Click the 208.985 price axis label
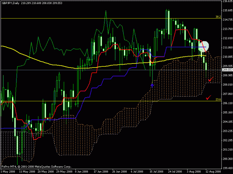 (x=228, y=75)
